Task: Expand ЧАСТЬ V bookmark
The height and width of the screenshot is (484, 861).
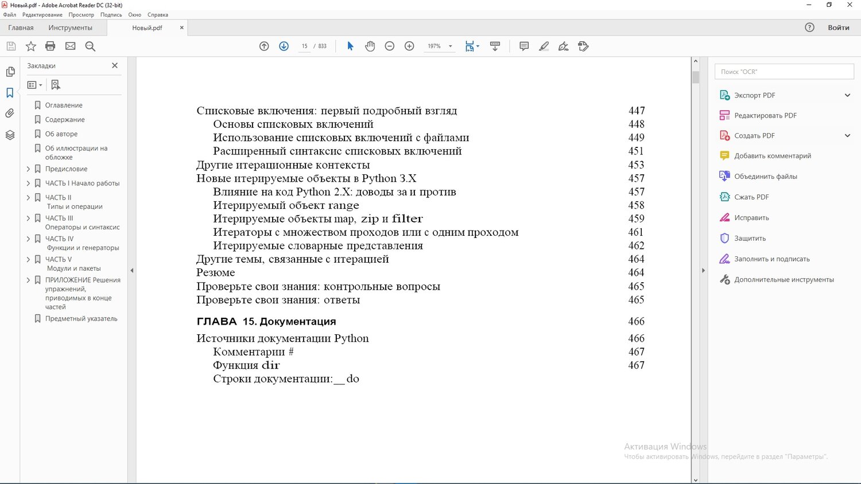Action: click(x=28, y=260)
